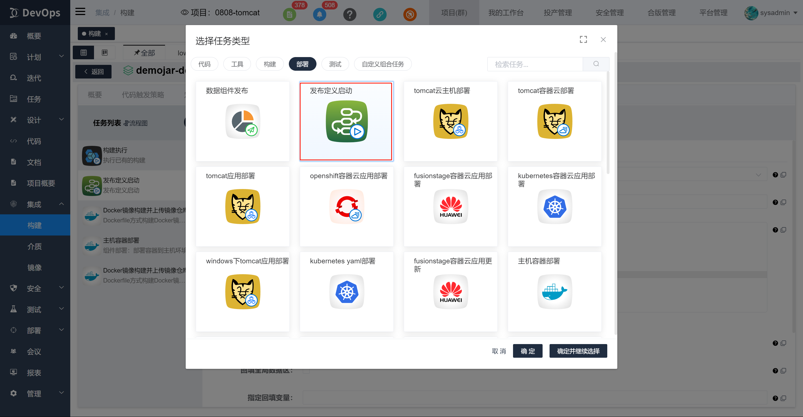
Task: Open 项目(群) in top navigation
Action: click(454, 13)
